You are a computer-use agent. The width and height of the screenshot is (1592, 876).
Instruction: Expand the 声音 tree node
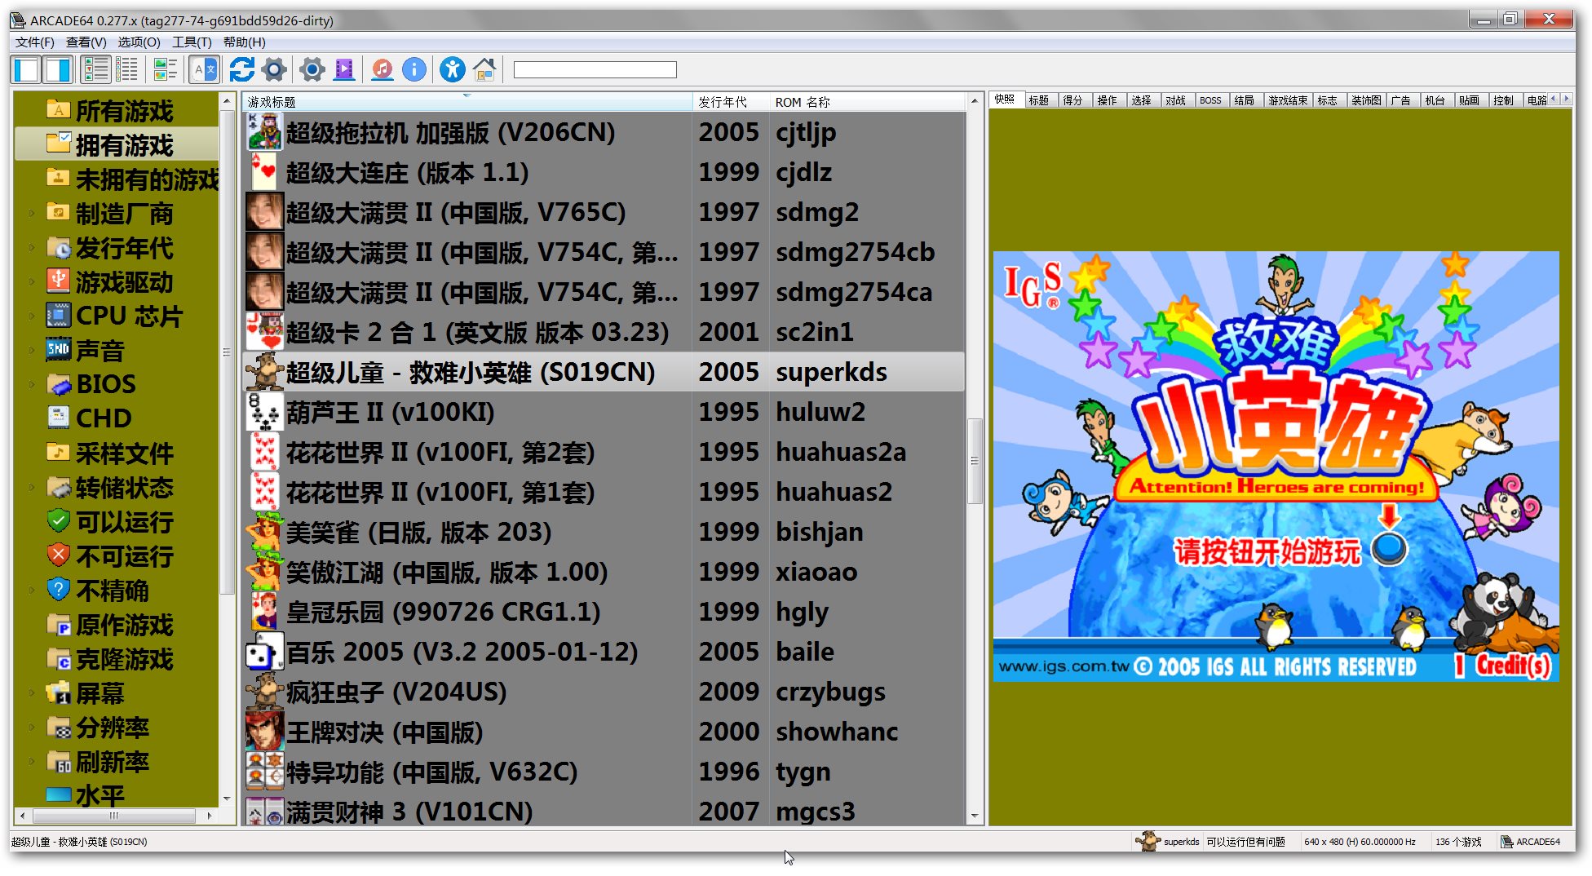pyautogui.click(x=32, y=351)
